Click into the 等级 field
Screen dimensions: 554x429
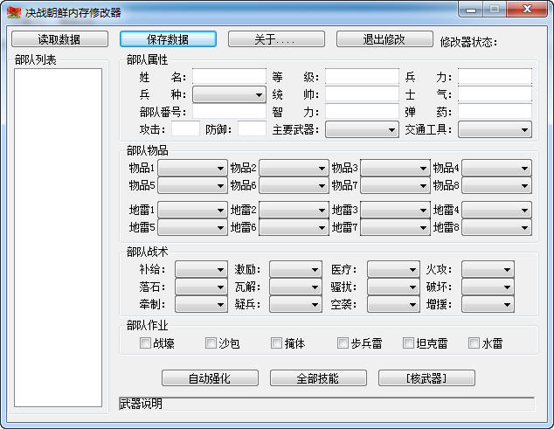[x=362, y=77]
